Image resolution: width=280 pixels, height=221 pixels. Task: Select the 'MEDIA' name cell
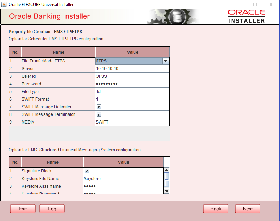[x=58, y=122]
